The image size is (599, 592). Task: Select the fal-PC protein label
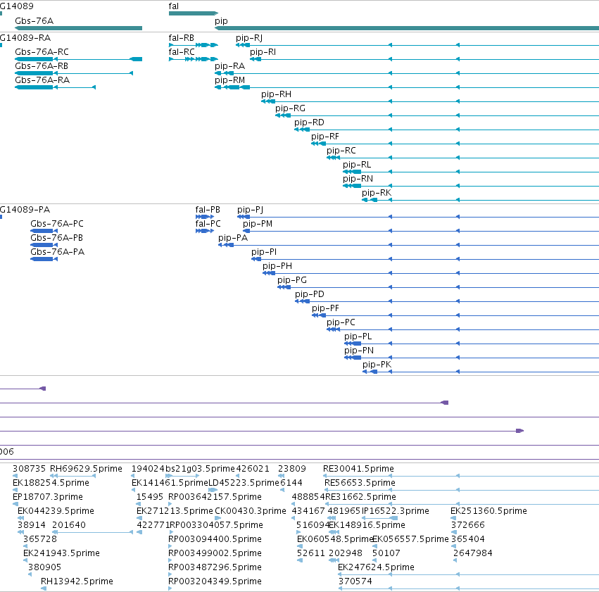coord(208,223)
